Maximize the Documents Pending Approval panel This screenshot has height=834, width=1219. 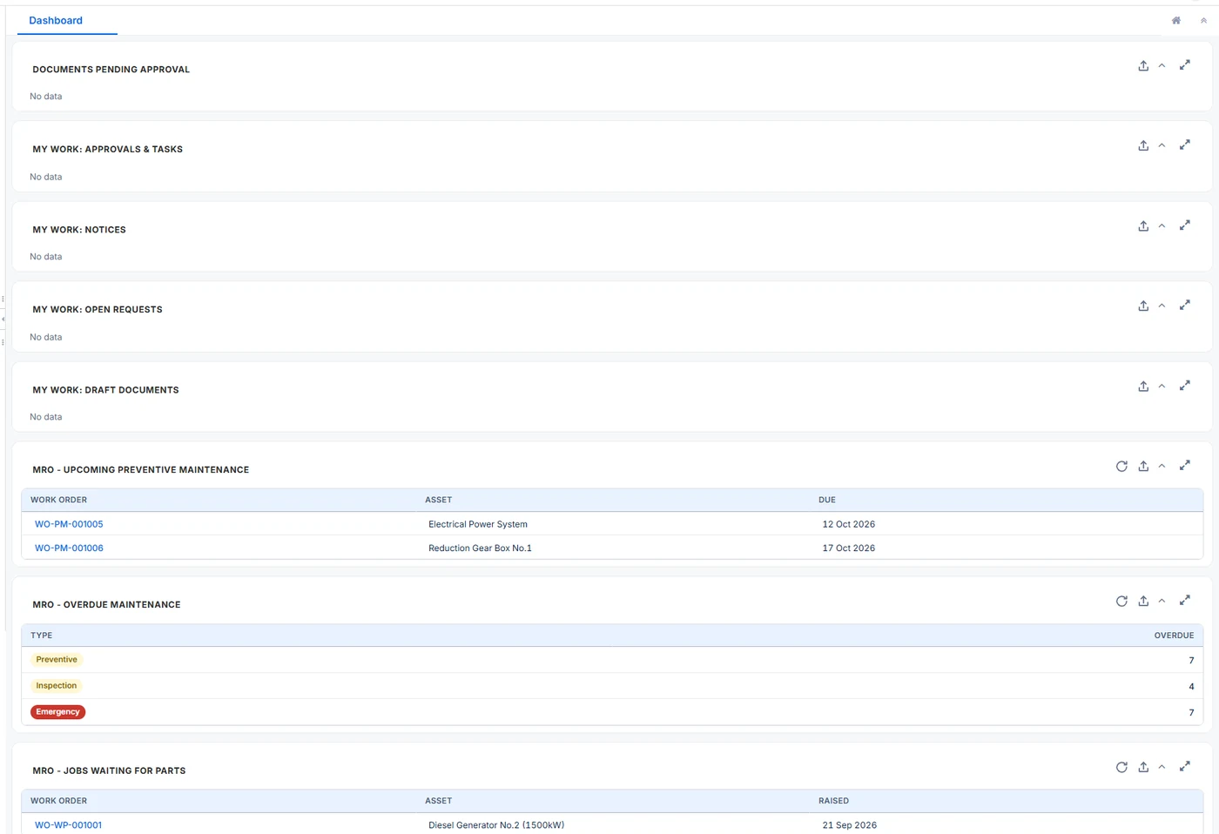coord(1185,65)
